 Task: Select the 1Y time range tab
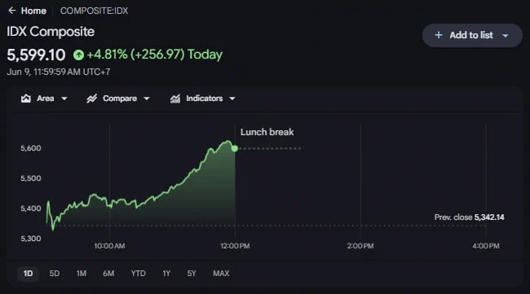(x=166, y=274)
